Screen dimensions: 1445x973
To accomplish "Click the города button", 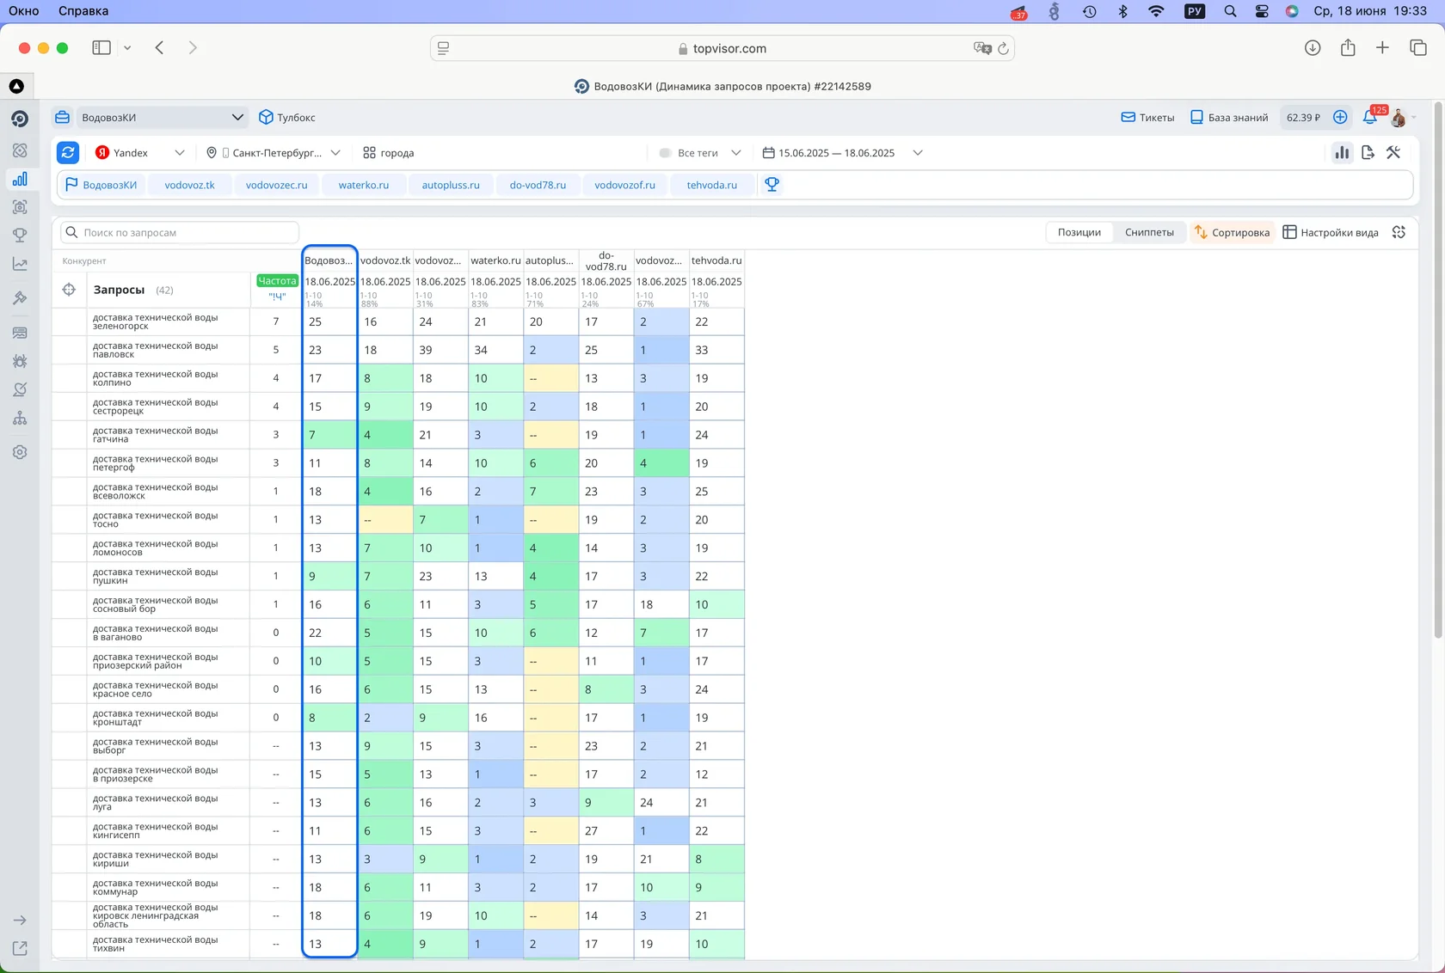I will point(389,153).
